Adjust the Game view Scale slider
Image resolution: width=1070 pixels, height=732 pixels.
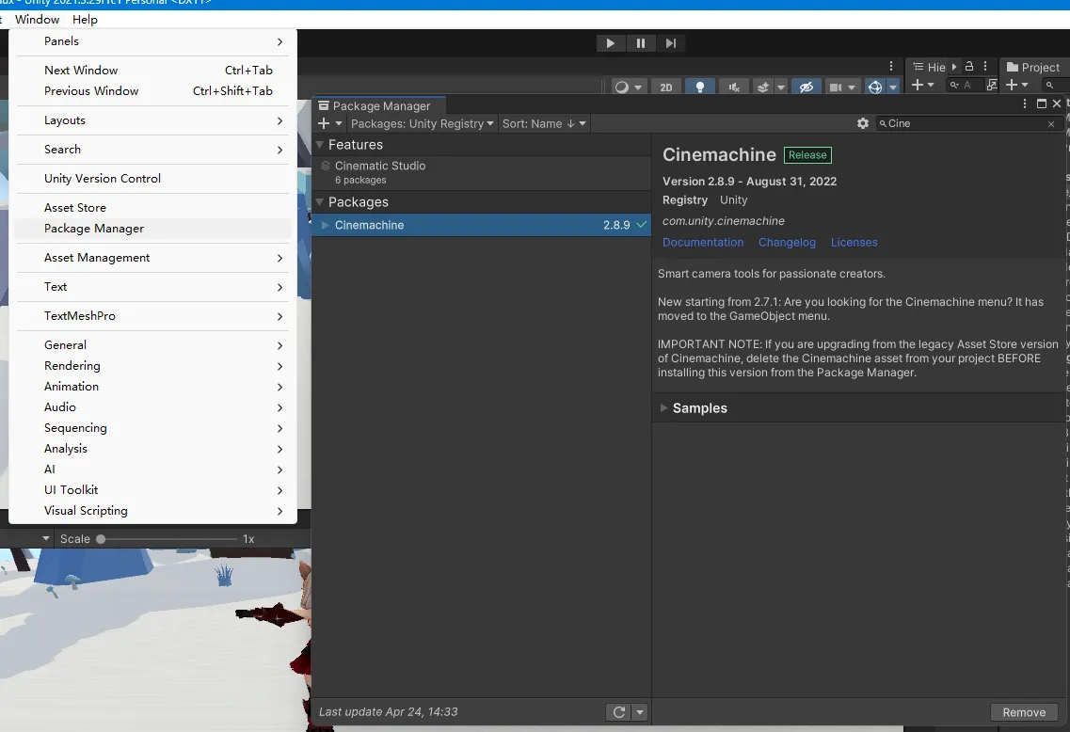(x=168, y=539)
